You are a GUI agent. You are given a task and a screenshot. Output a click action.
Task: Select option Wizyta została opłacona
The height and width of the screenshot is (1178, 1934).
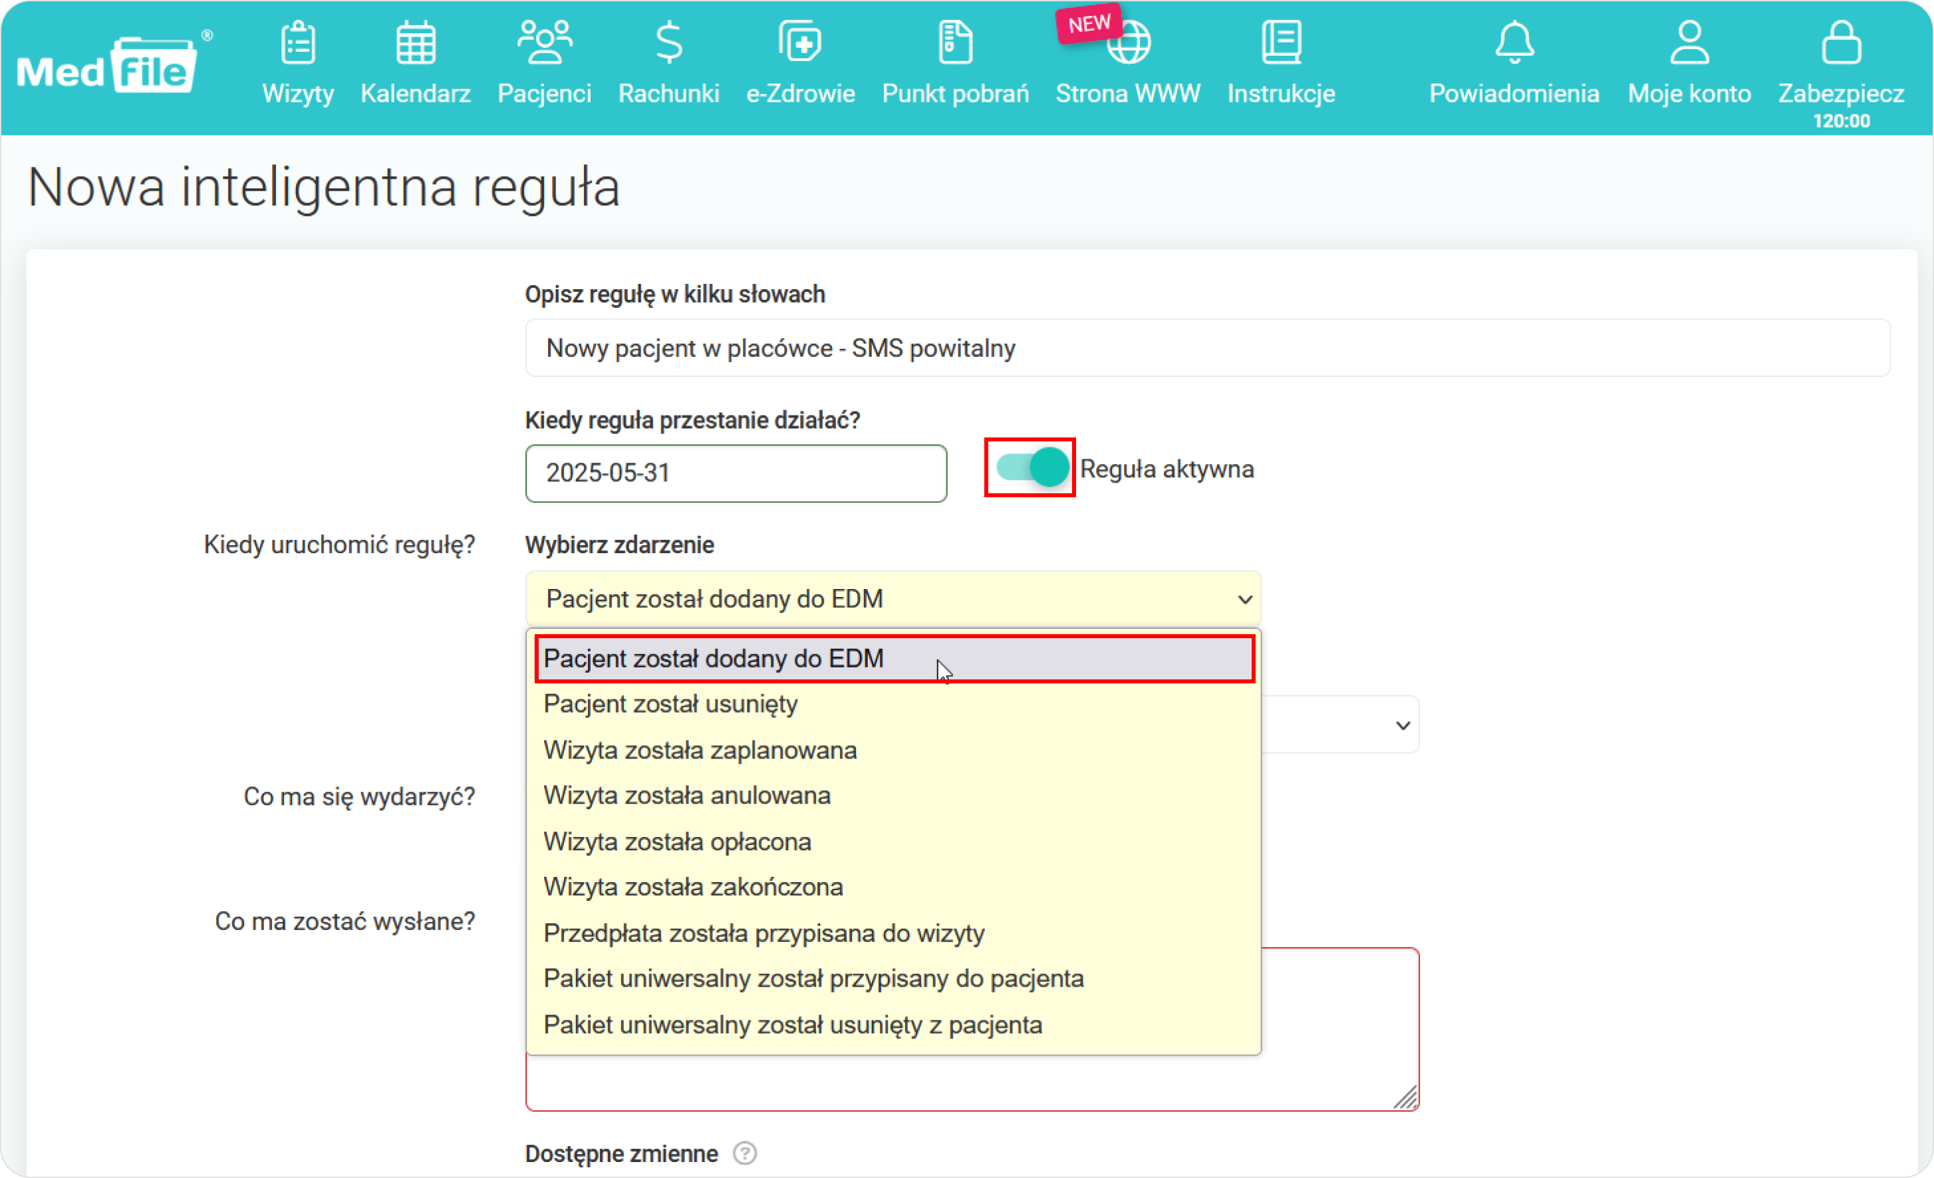tap(894, 842)
